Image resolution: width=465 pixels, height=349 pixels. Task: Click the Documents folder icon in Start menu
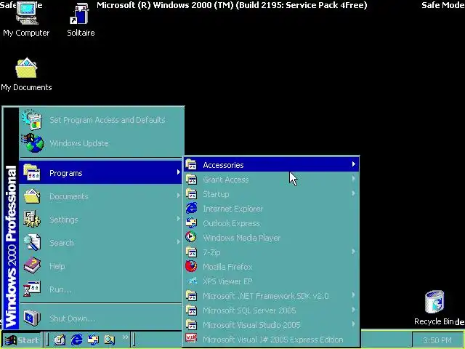tap(32, 196)
